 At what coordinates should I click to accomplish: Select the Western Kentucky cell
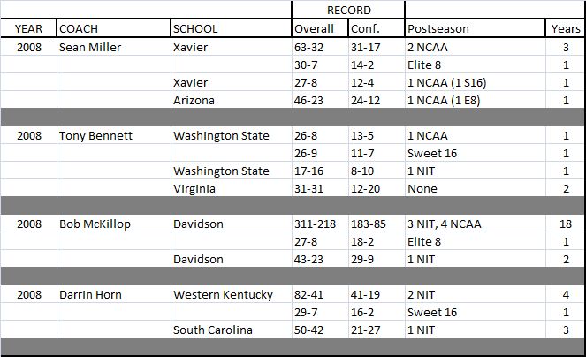click(x=231, y=294)
